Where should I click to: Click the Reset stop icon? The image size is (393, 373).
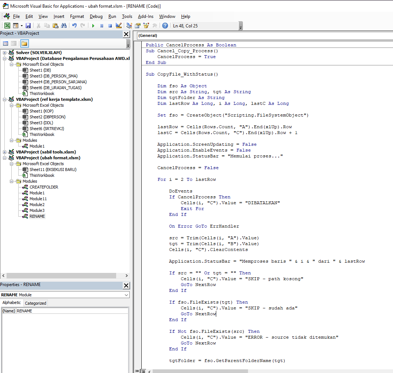click(x=110, y=26)
